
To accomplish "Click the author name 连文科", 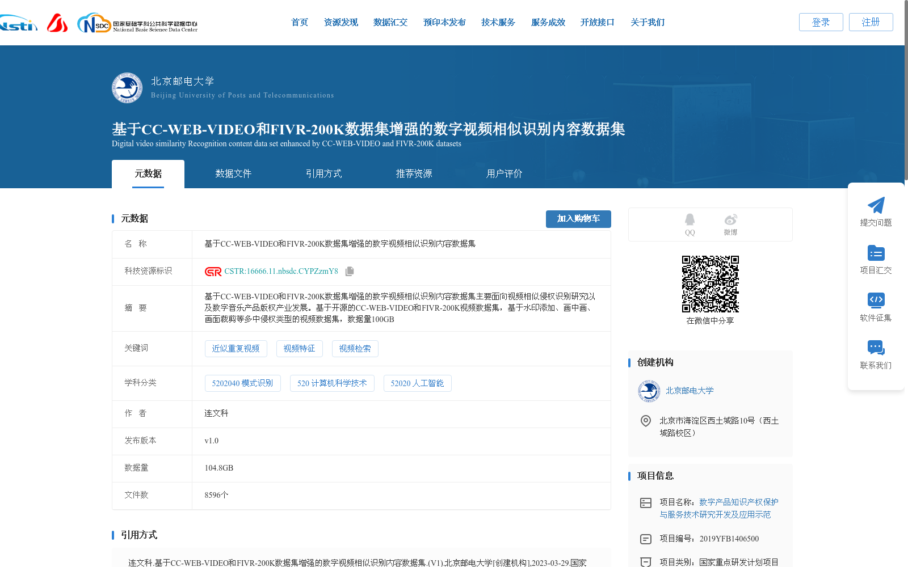I will point(216,413).
